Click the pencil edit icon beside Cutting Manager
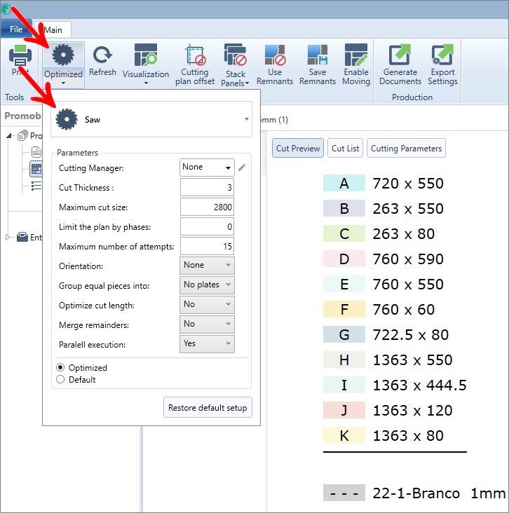The width and height of the screenshot is (509, 513). (242, 167)
